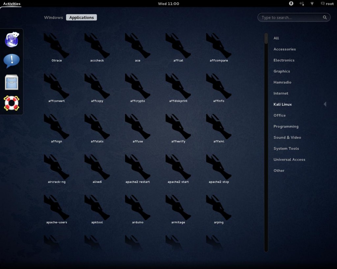
Task: Click the application list scrollbar handle
Action: coord(266,38)
